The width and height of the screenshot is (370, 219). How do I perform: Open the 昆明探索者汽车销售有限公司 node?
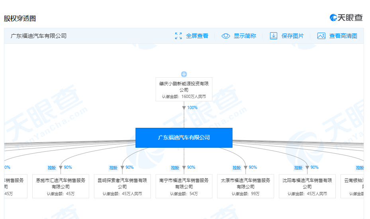pos(122,186)
